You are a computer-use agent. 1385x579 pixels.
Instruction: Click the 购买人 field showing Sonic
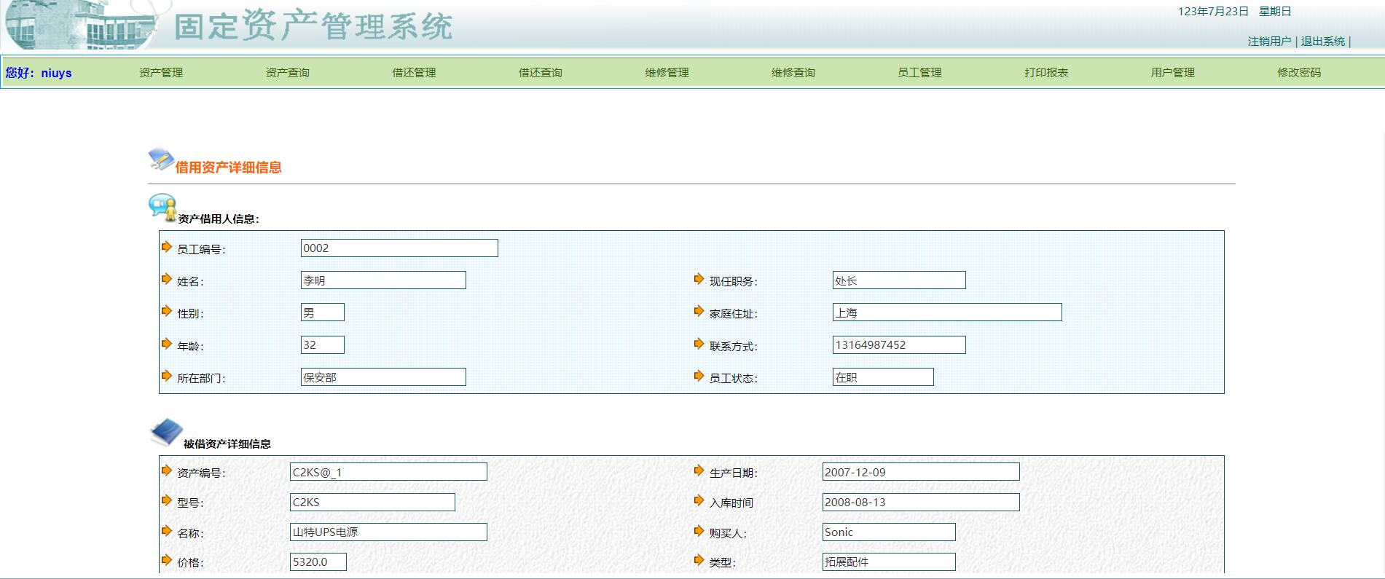[889, 532]
